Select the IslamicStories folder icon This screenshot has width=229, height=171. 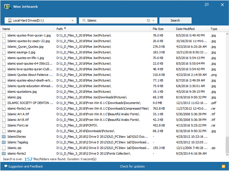(x=4, y=137)
